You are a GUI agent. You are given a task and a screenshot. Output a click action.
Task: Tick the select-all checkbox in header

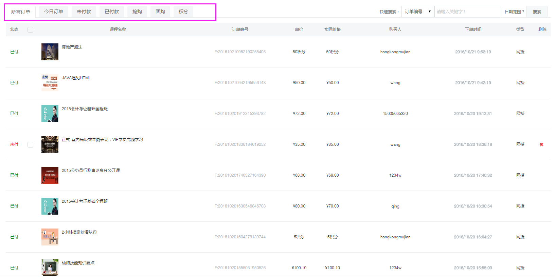pos(30,29)
